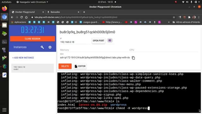The height and width of the screenshot is (114, 202).
Task: Switch to the Baixades tab
Action: tap(63, 12)
